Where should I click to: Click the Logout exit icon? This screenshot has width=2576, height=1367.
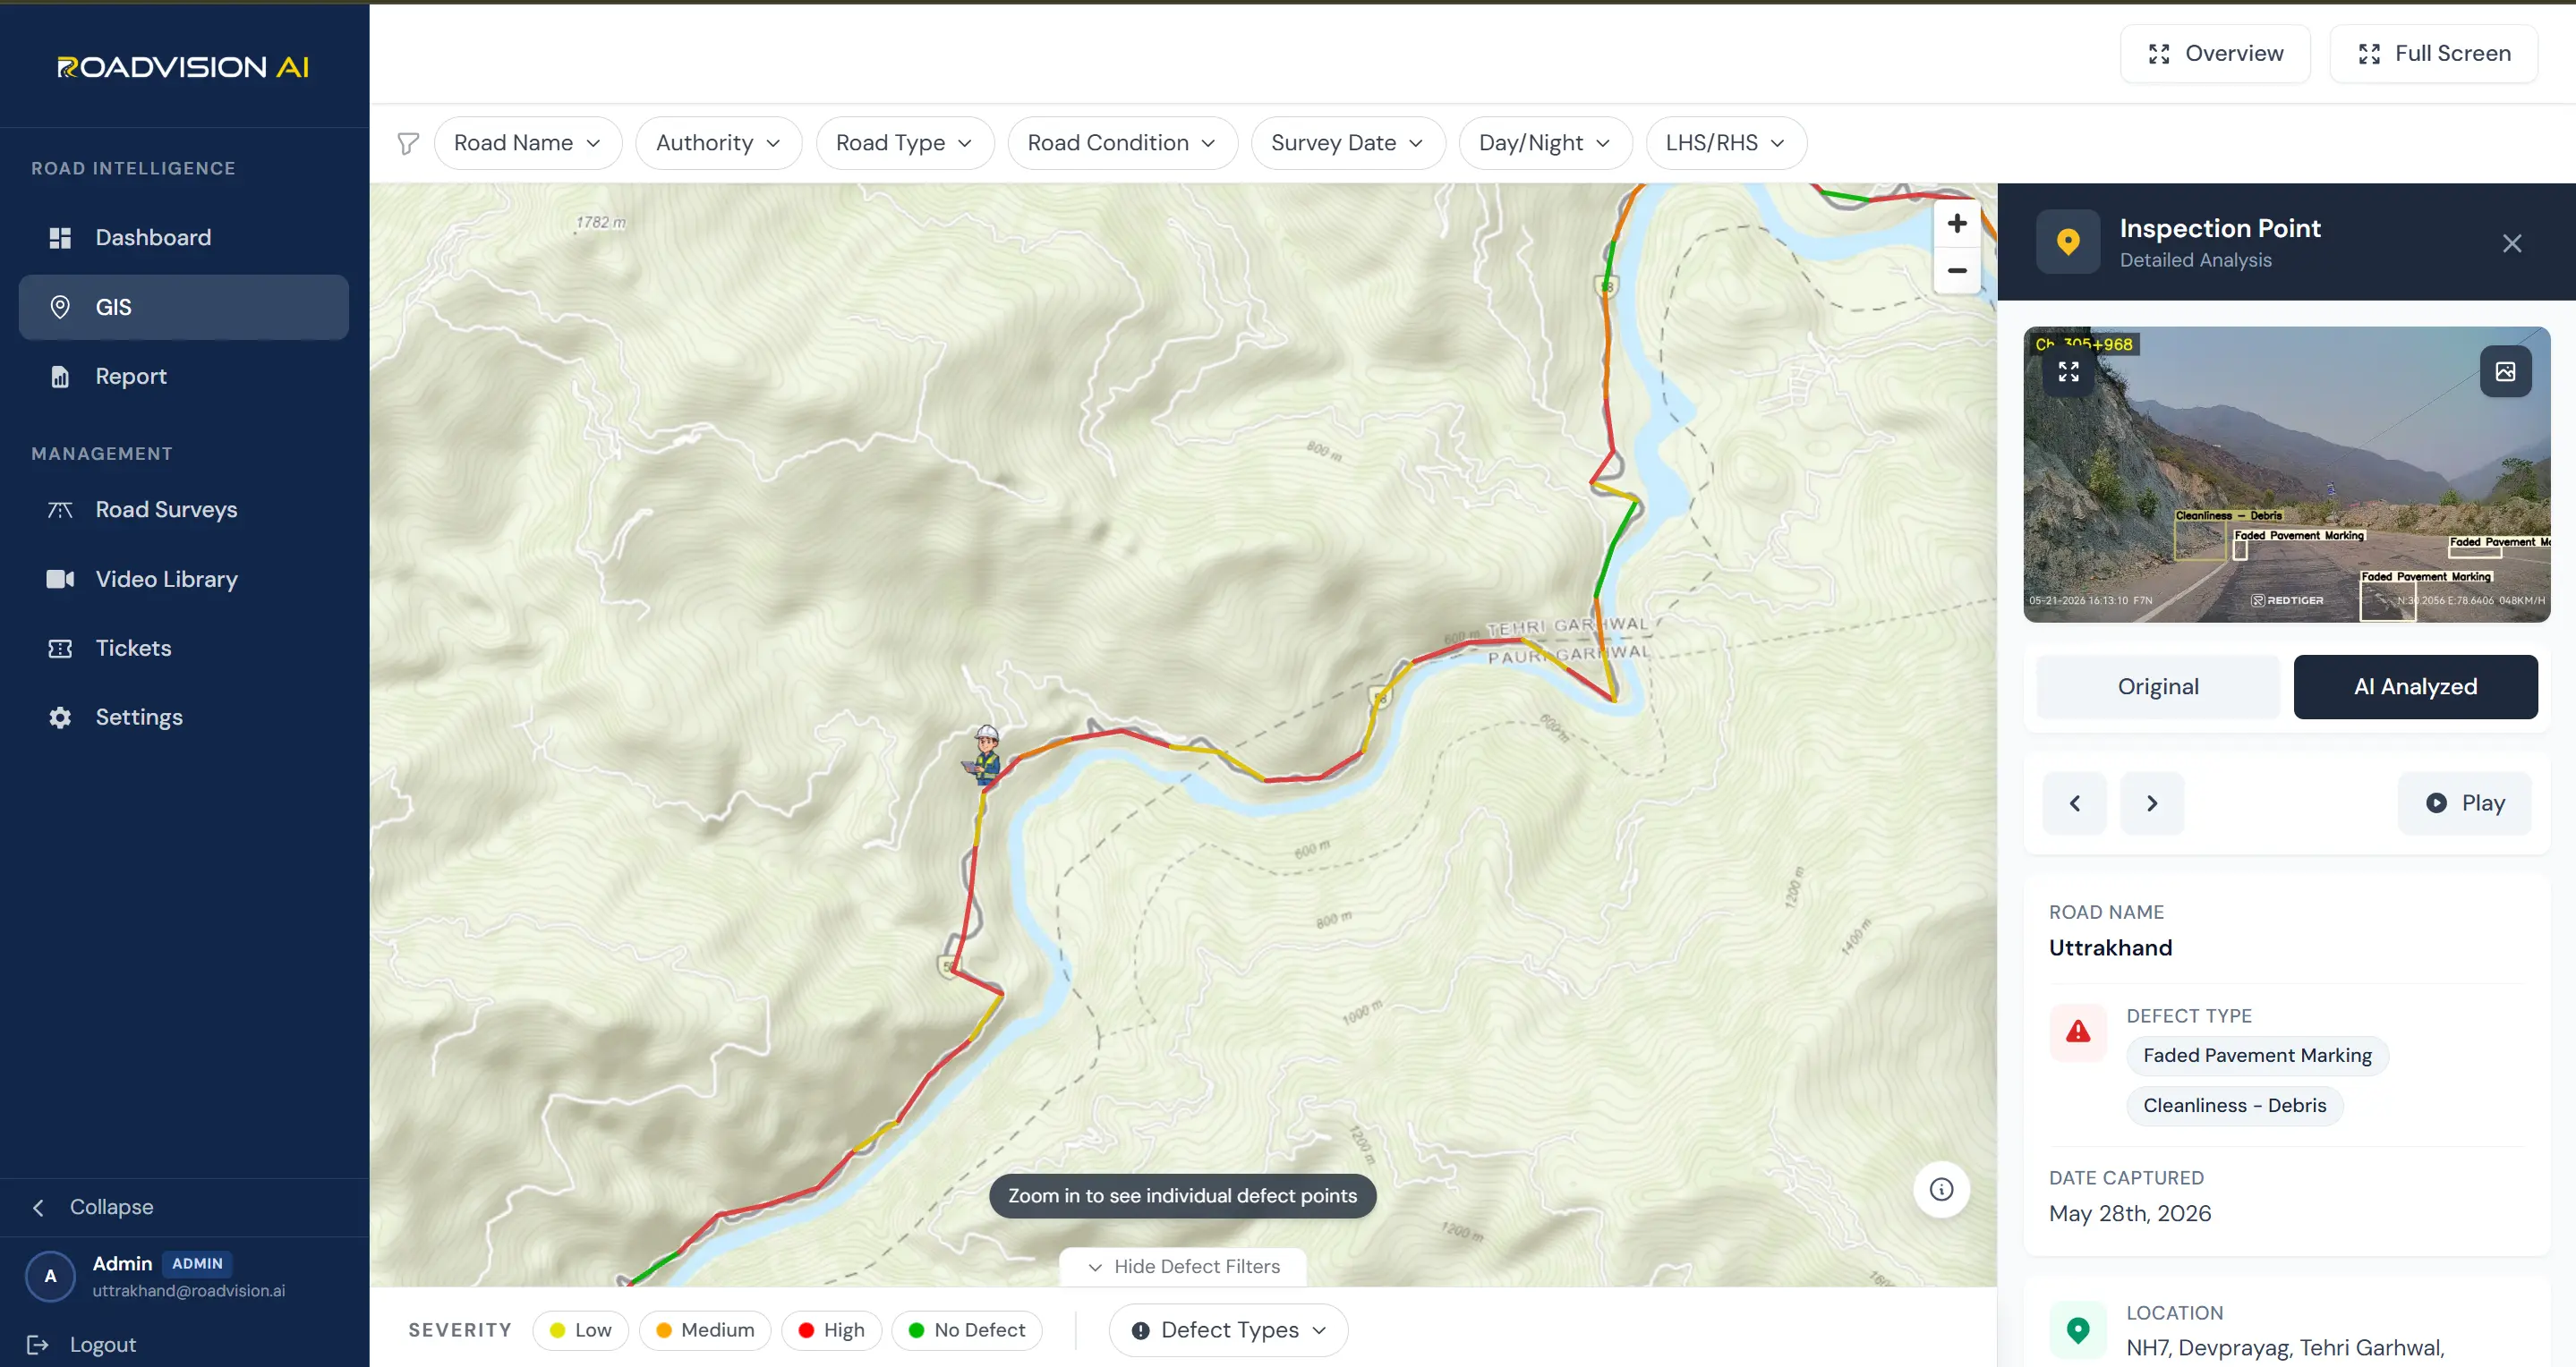(38, 1345)
